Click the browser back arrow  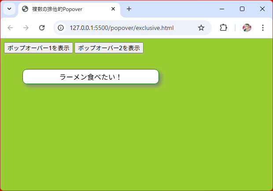(11, 28)
